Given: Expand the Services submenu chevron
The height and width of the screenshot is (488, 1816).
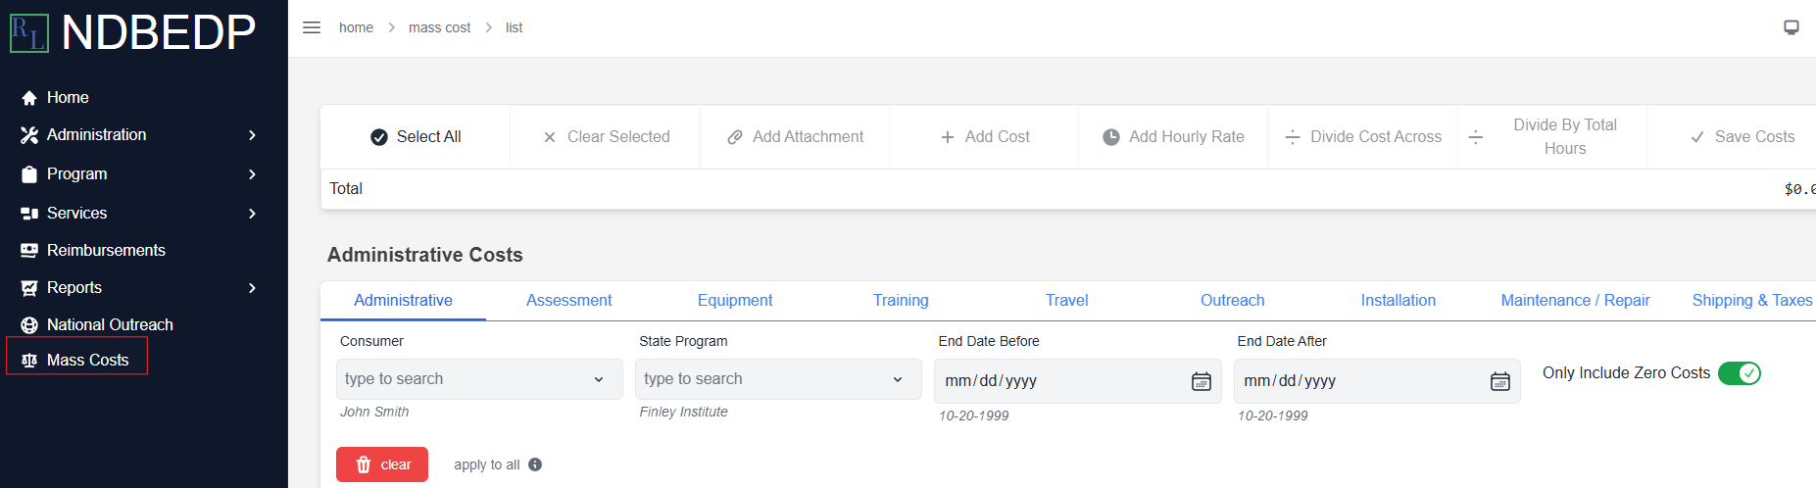Looking at the screenshot, I should click(252, 214).
